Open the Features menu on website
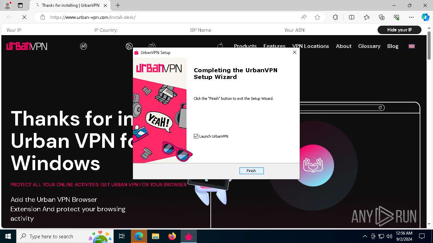This screenshot has height=243, width=433. pyautogui.click(x=274, y=46)
